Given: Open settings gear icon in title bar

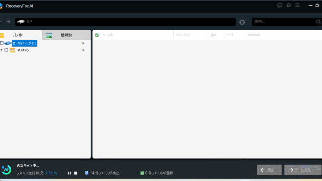Looking at the screenshot, I should tap(289, 5).
